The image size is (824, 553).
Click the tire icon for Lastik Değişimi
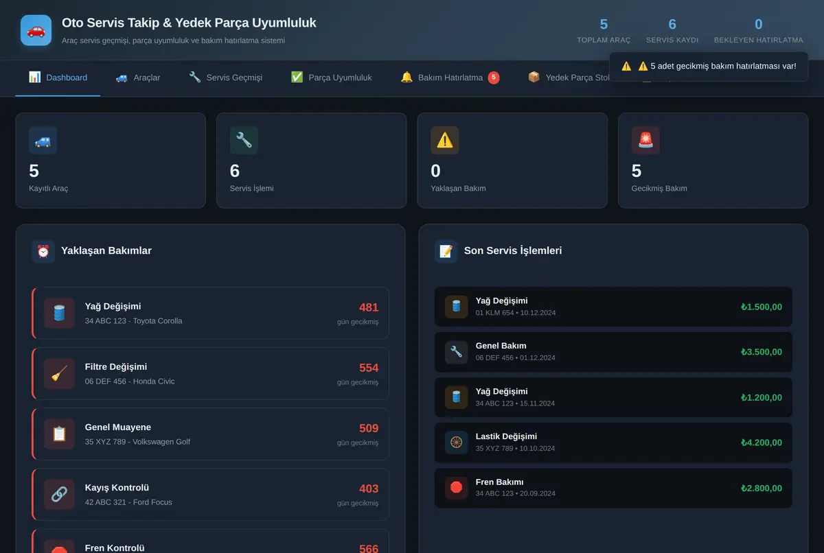point(456,443)
